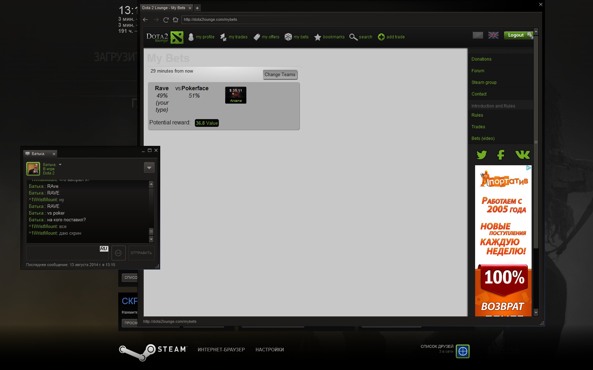This screenshot has width=593, height=370.
Task: Click the Steam logo in bottom bar
Action: point(153,352)
